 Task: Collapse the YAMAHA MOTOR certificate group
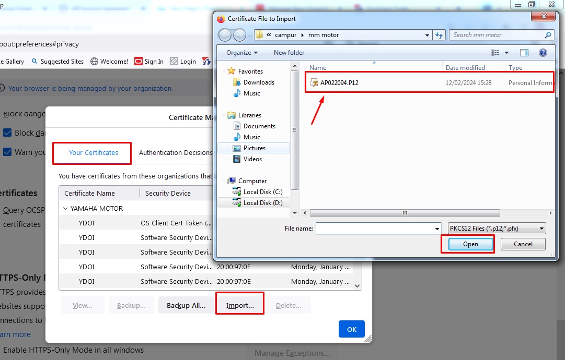[x=65, y=209]
